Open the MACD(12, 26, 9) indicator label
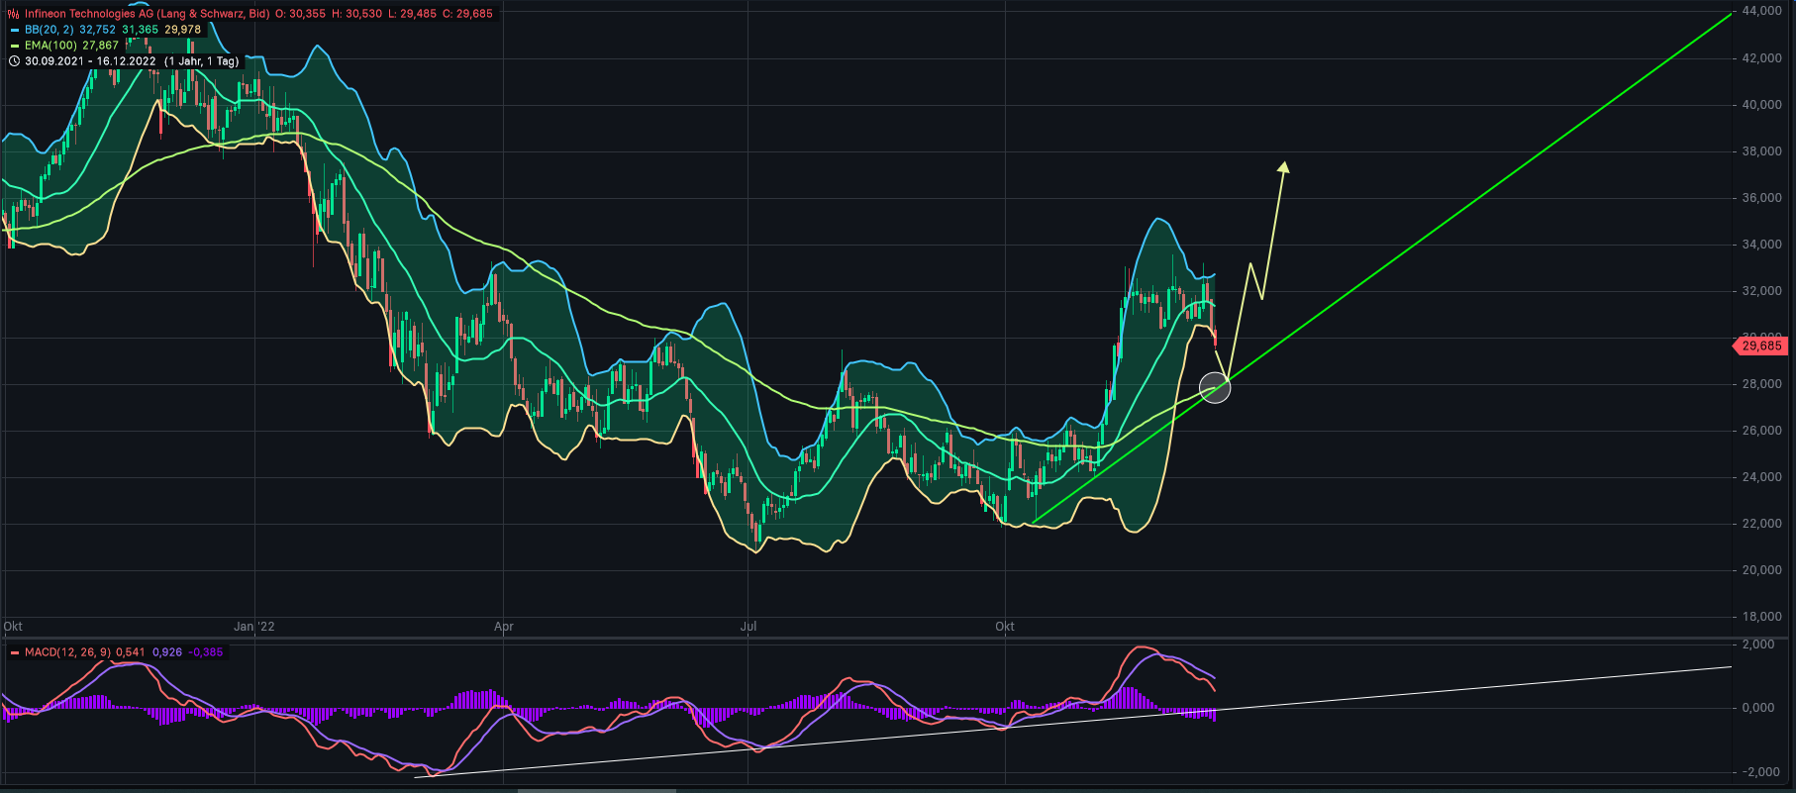 coord(67,652)
